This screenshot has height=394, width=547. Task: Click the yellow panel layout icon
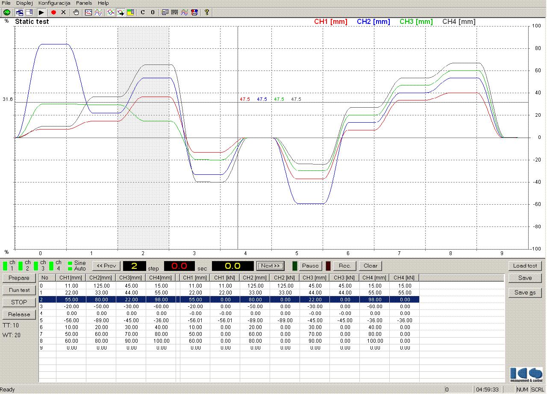click(130, 12)
